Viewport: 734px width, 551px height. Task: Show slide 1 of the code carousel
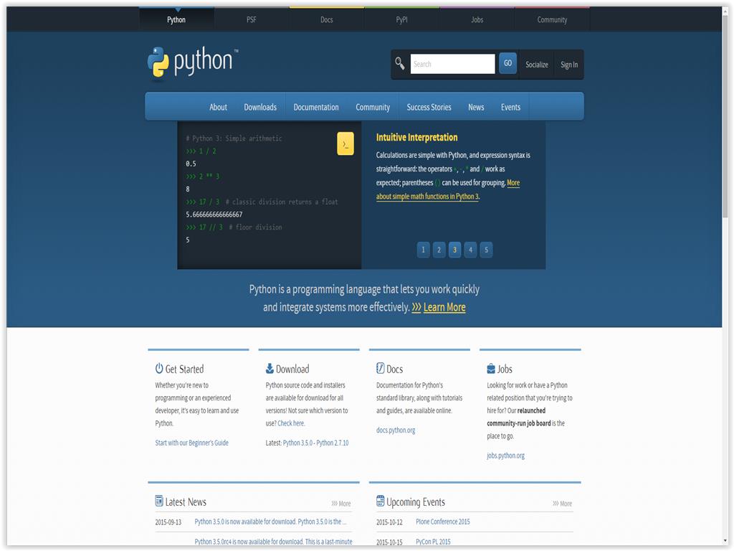click(x=423, y=250)
